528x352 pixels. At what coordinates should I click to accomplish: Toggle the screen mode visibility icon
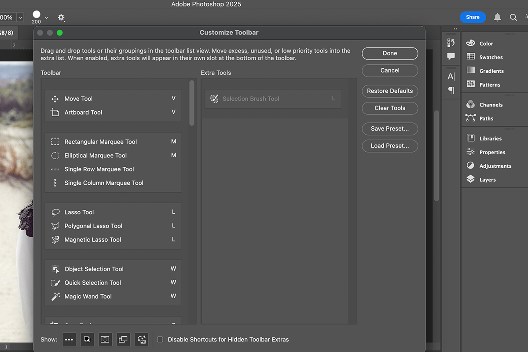coord(123,339)
